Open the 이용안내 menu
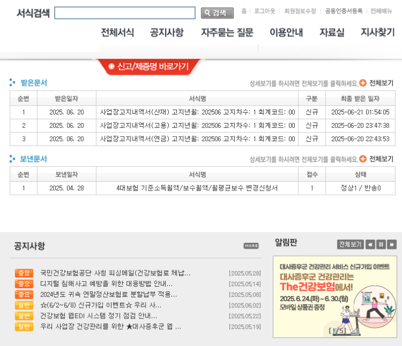Screen dimensions: 402x346 click(x=286, y=32)
